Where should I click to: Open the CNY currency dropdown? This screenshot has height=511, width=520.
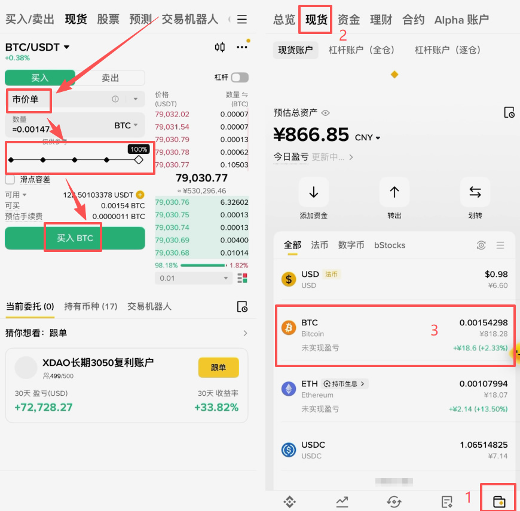pos(368,137)
